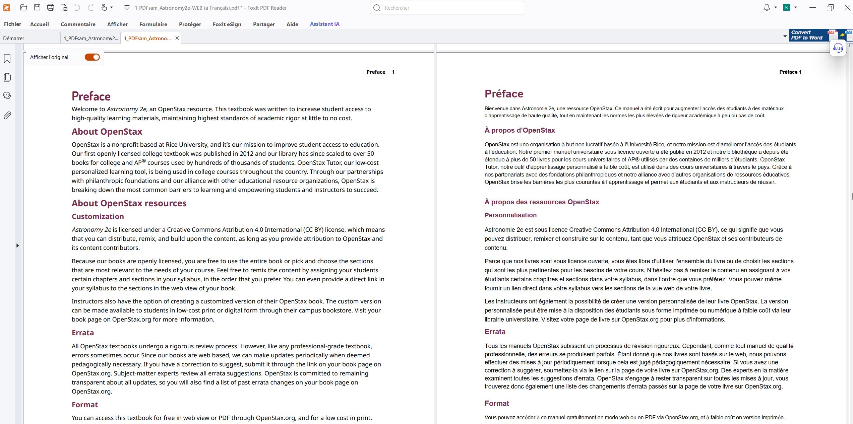Switch to the Démarrer tab
Viewport: 853px width, 424px height.
14,38
